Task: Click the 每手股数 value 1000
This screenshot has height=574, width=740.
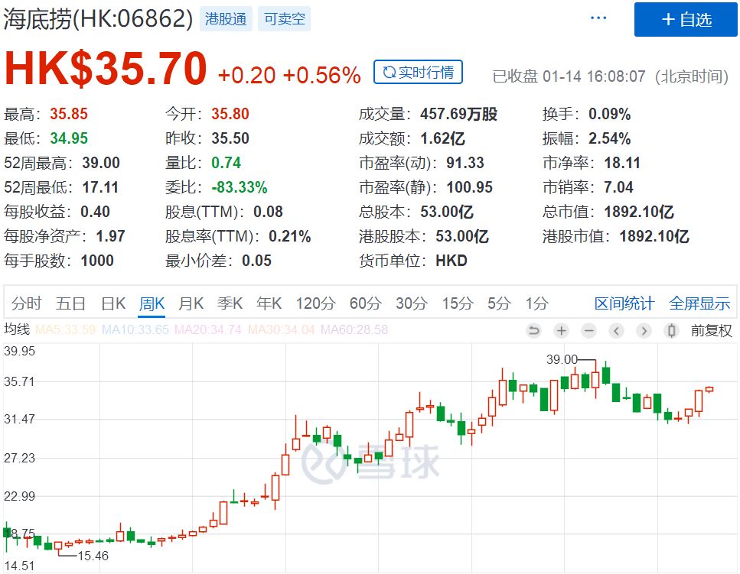Action: pyautogui.click(x=97, y=261)
